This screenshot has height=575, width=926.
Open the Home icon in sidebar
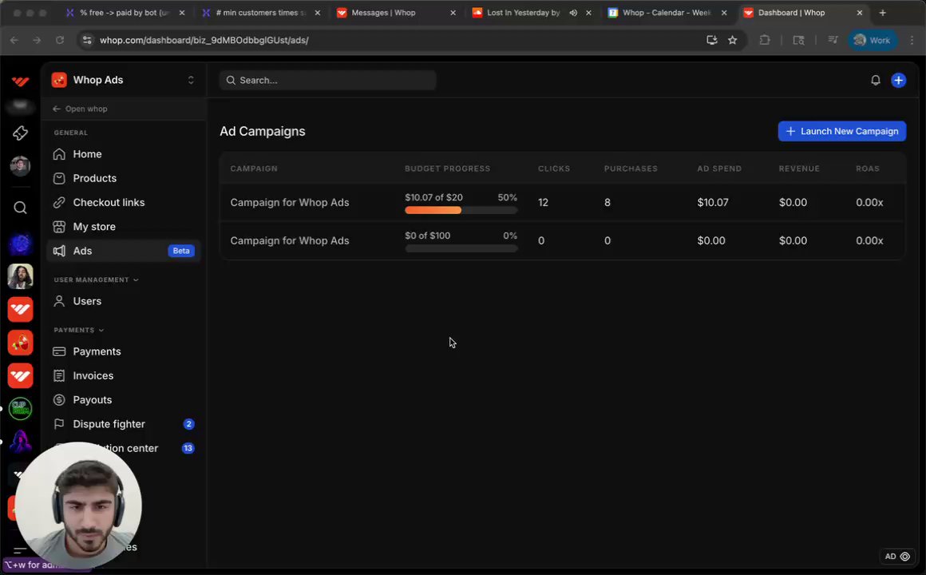tap(59, 154)
